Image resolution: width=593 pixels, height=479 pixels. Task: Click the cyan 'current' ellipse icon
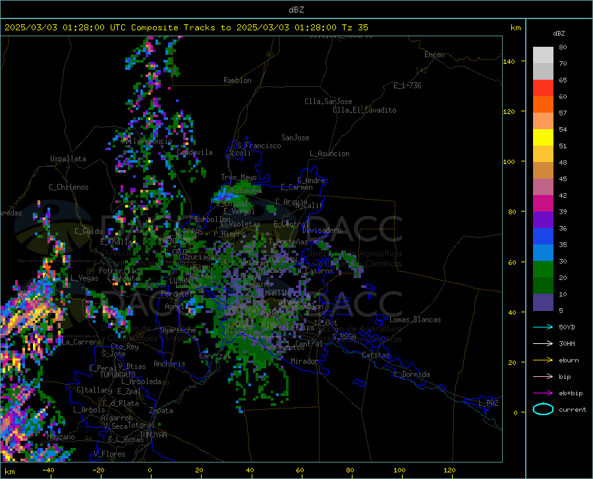pos(543,409)
